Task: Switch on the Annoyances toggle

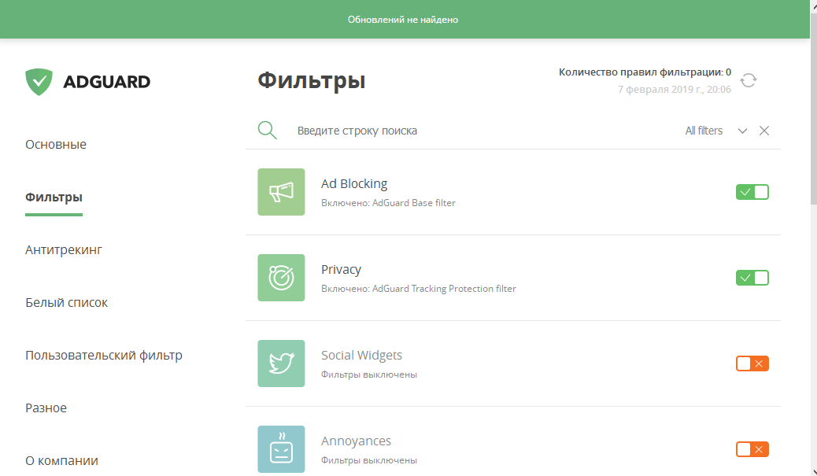Action: pyautogui.click(x=752, y=449)
